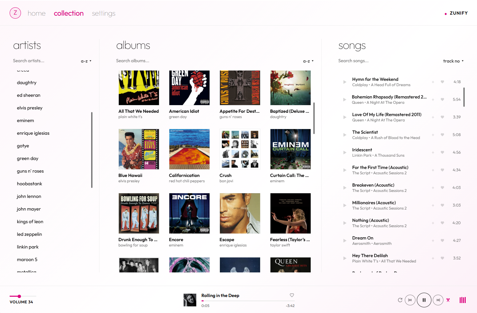Open the settings tab
477x313 pixels.
pos(104,13)
